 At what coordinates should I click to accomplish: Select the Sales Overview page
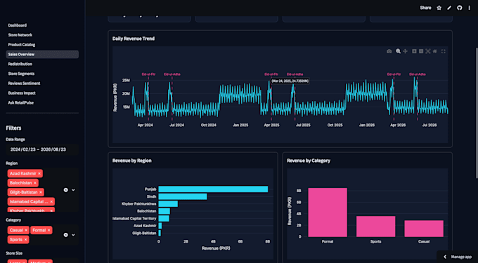[x=42, y=55]
